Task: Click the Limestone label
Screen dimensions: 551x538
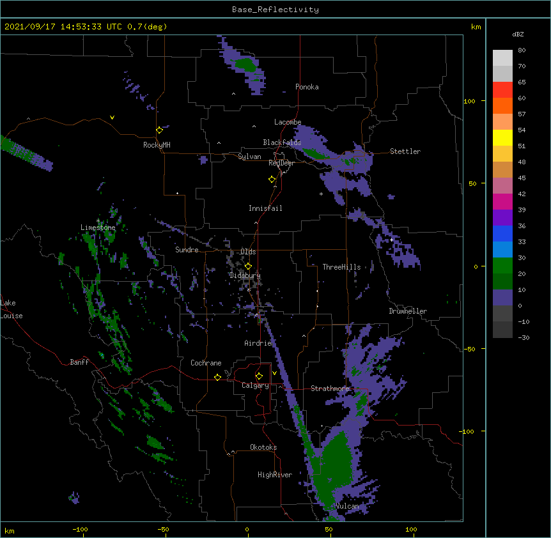Action: 98,227
